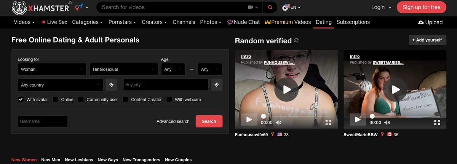Click the large play button on Funhousewife69 video
This screenshot has height=164, width=457.
click(286, 89)
